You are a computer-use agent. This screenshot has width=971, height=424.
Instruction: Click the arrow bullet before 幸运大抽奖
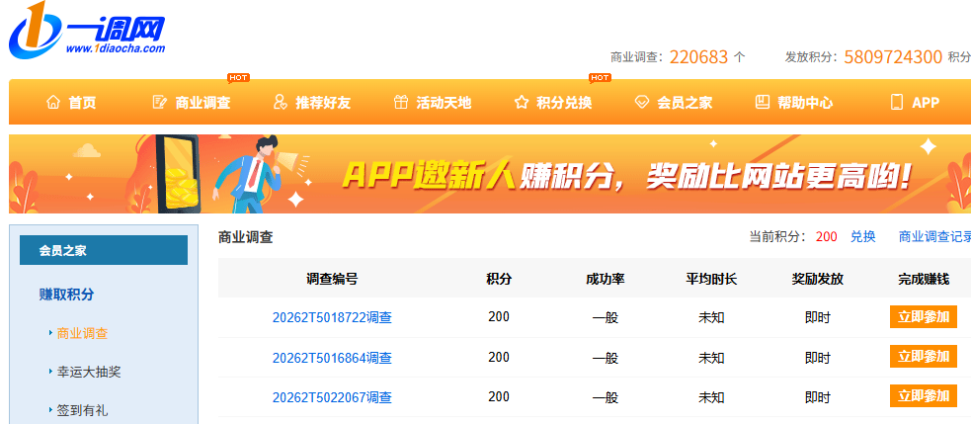click(x=50, y=372)
